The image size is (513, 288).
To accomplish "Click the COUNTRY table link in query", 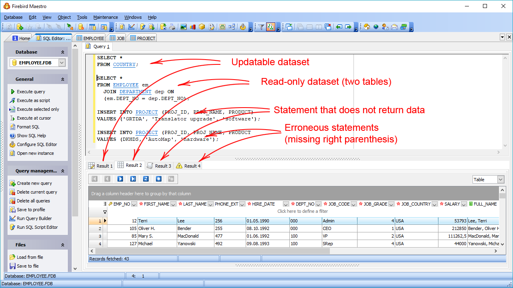I will (124, 64).
